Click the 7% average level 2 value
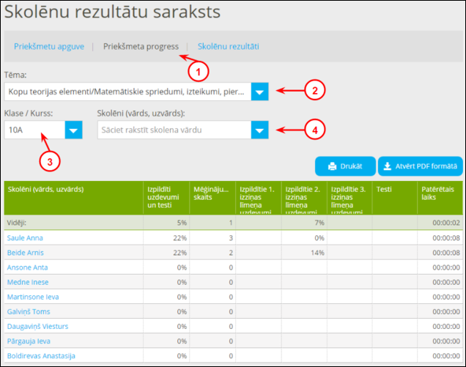The height and width of the screenshot is (367, 466). (319, 223)
